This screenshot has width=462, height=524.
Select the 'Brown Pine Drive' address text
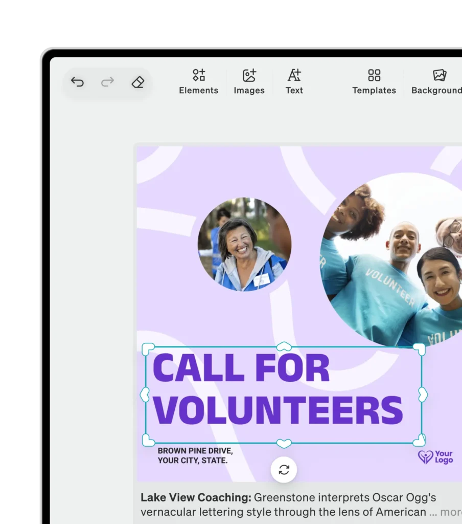point(195,455)
